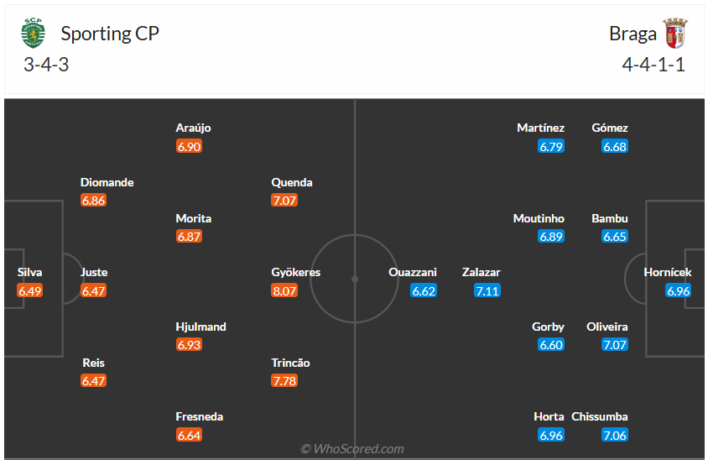Screen dimensions: 708x460
Task: Click Martínez's 6.79 rating badge
Action: [551, 146]
